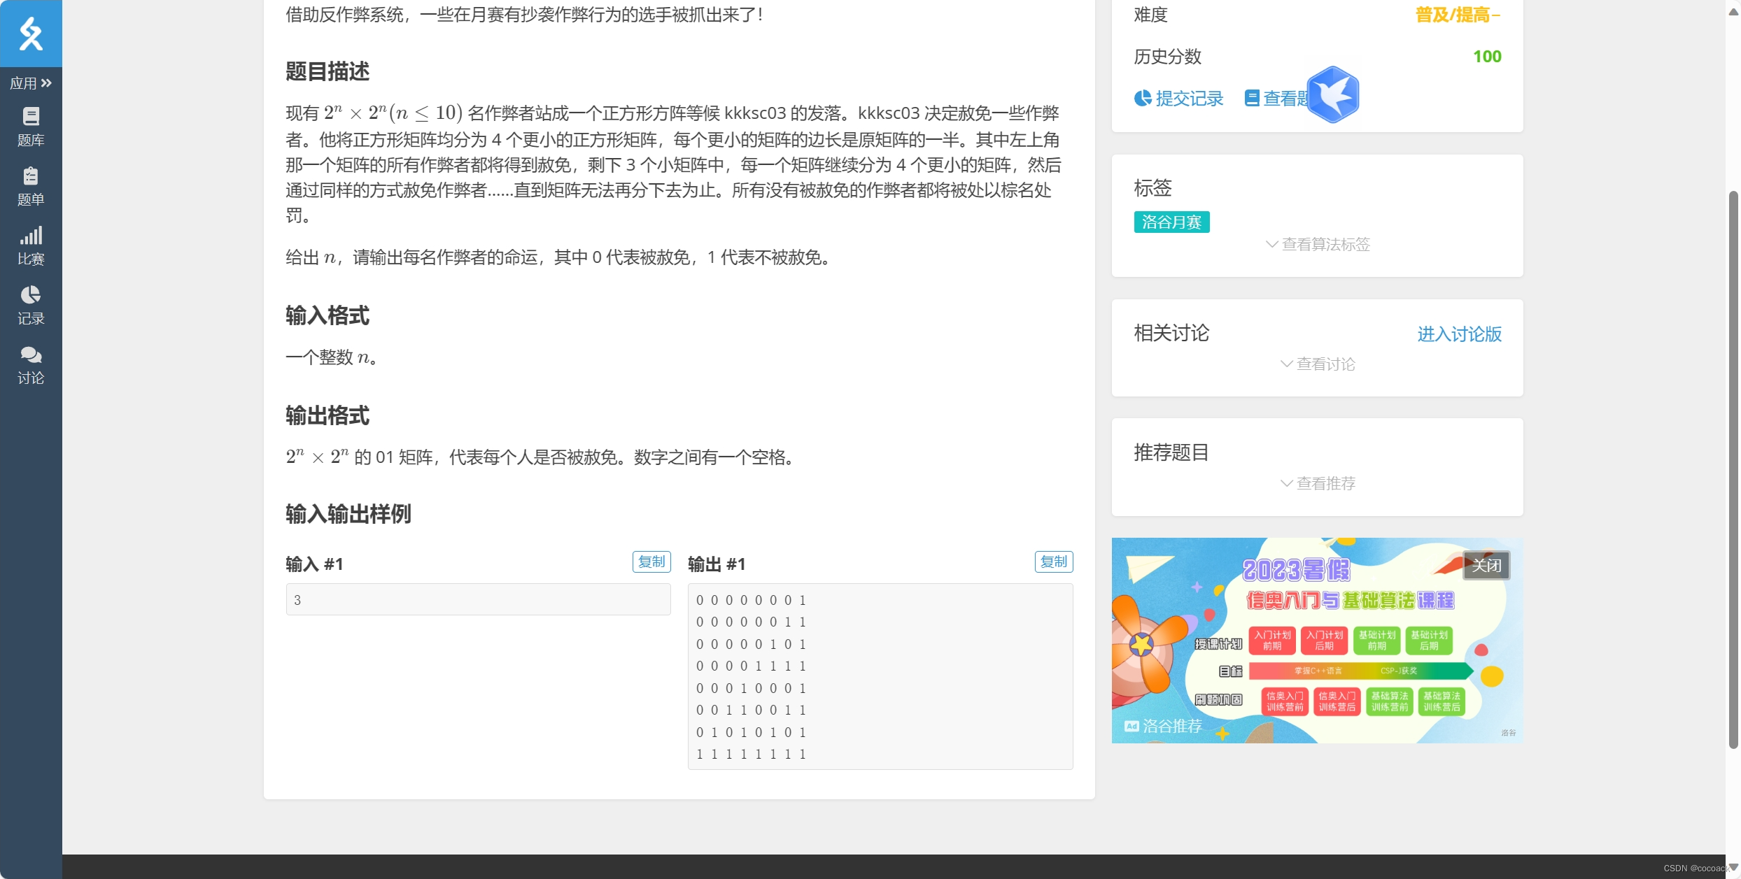Click the blue bird floating icon
This screenshot has height=879, width=1741.
1333,95
